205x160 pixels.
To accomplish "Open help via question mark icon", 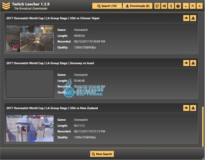I will [x=178, y=6].
